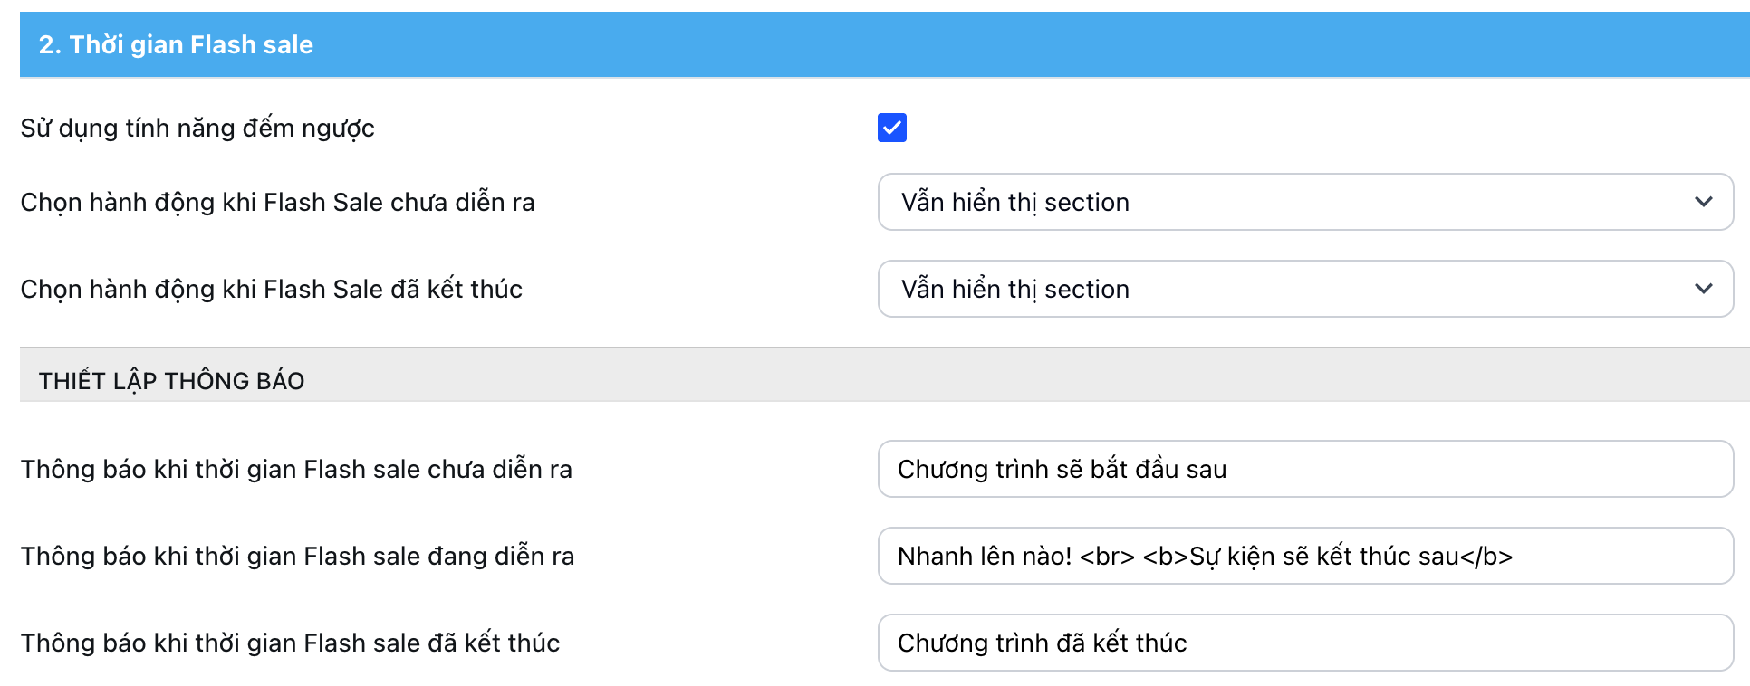Screen dimensions: 1750x686
Task: Click chevron arrow of Flash Sale chưa diễn ra dropdown
Action: pyautogui.click(x=1703, y=202)
